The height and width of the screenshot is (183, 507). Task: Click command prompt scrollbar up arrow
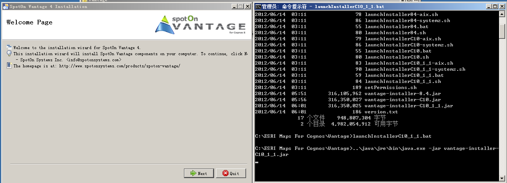502,14
